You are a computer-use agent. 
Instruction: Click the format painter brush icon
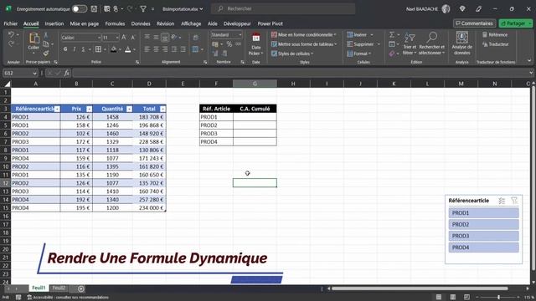click(46, 53)
